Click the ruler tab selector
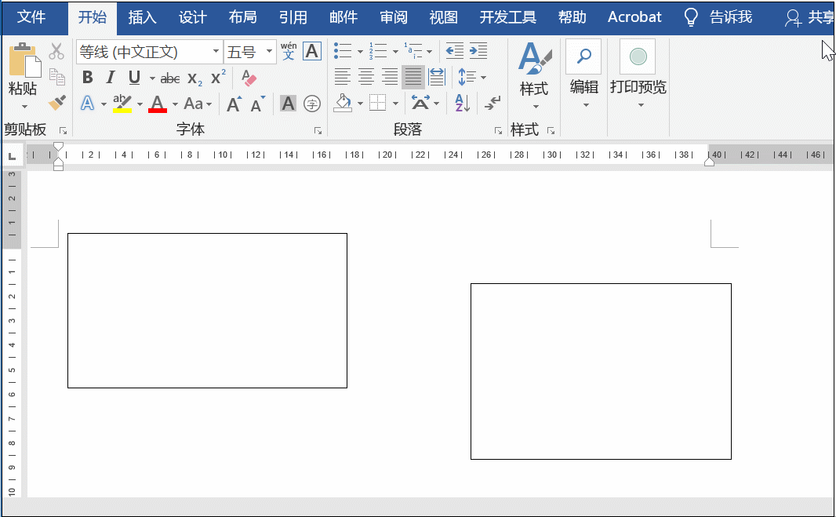836x517 pixels. [x=12, y=156]
